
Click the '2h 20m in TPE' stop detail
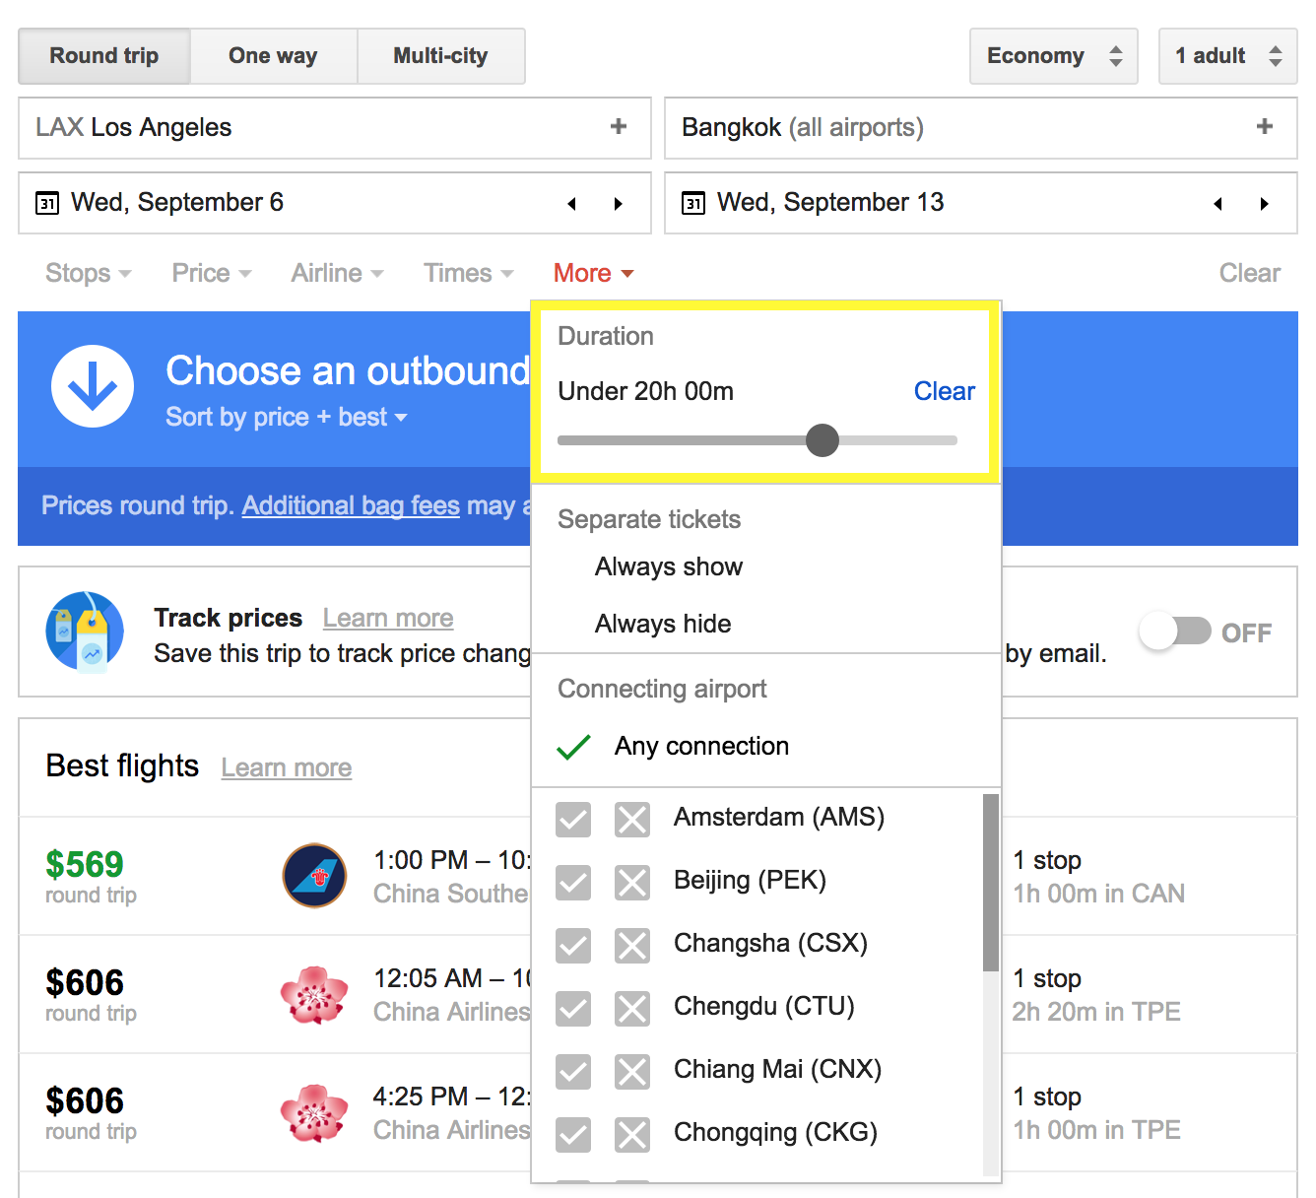click(1096, 1012)
